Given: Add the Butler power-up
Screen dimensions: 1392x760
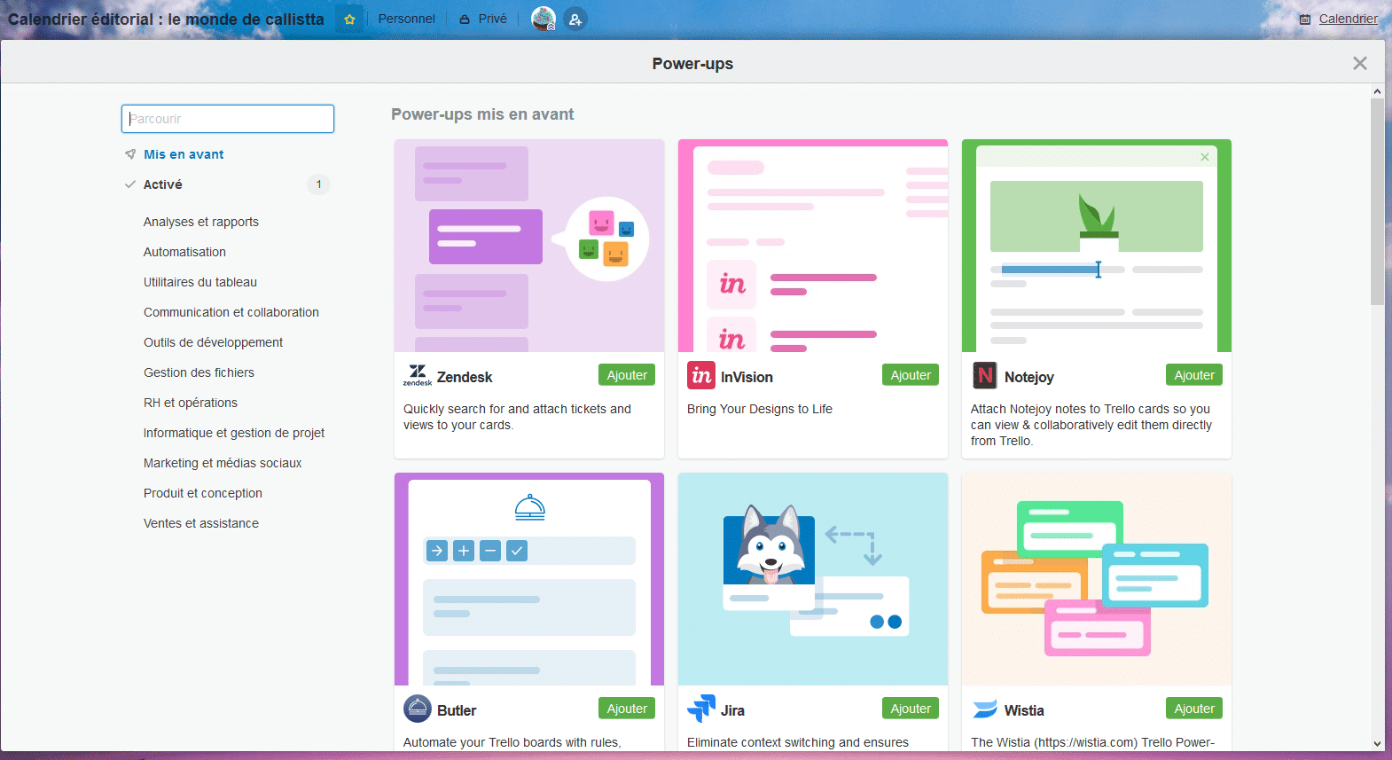Looking at the screenshot, I should [x=627, y=709].
